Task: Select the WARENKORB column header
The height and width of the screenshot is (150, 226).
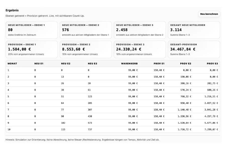Action: click(x=129, y=63)
